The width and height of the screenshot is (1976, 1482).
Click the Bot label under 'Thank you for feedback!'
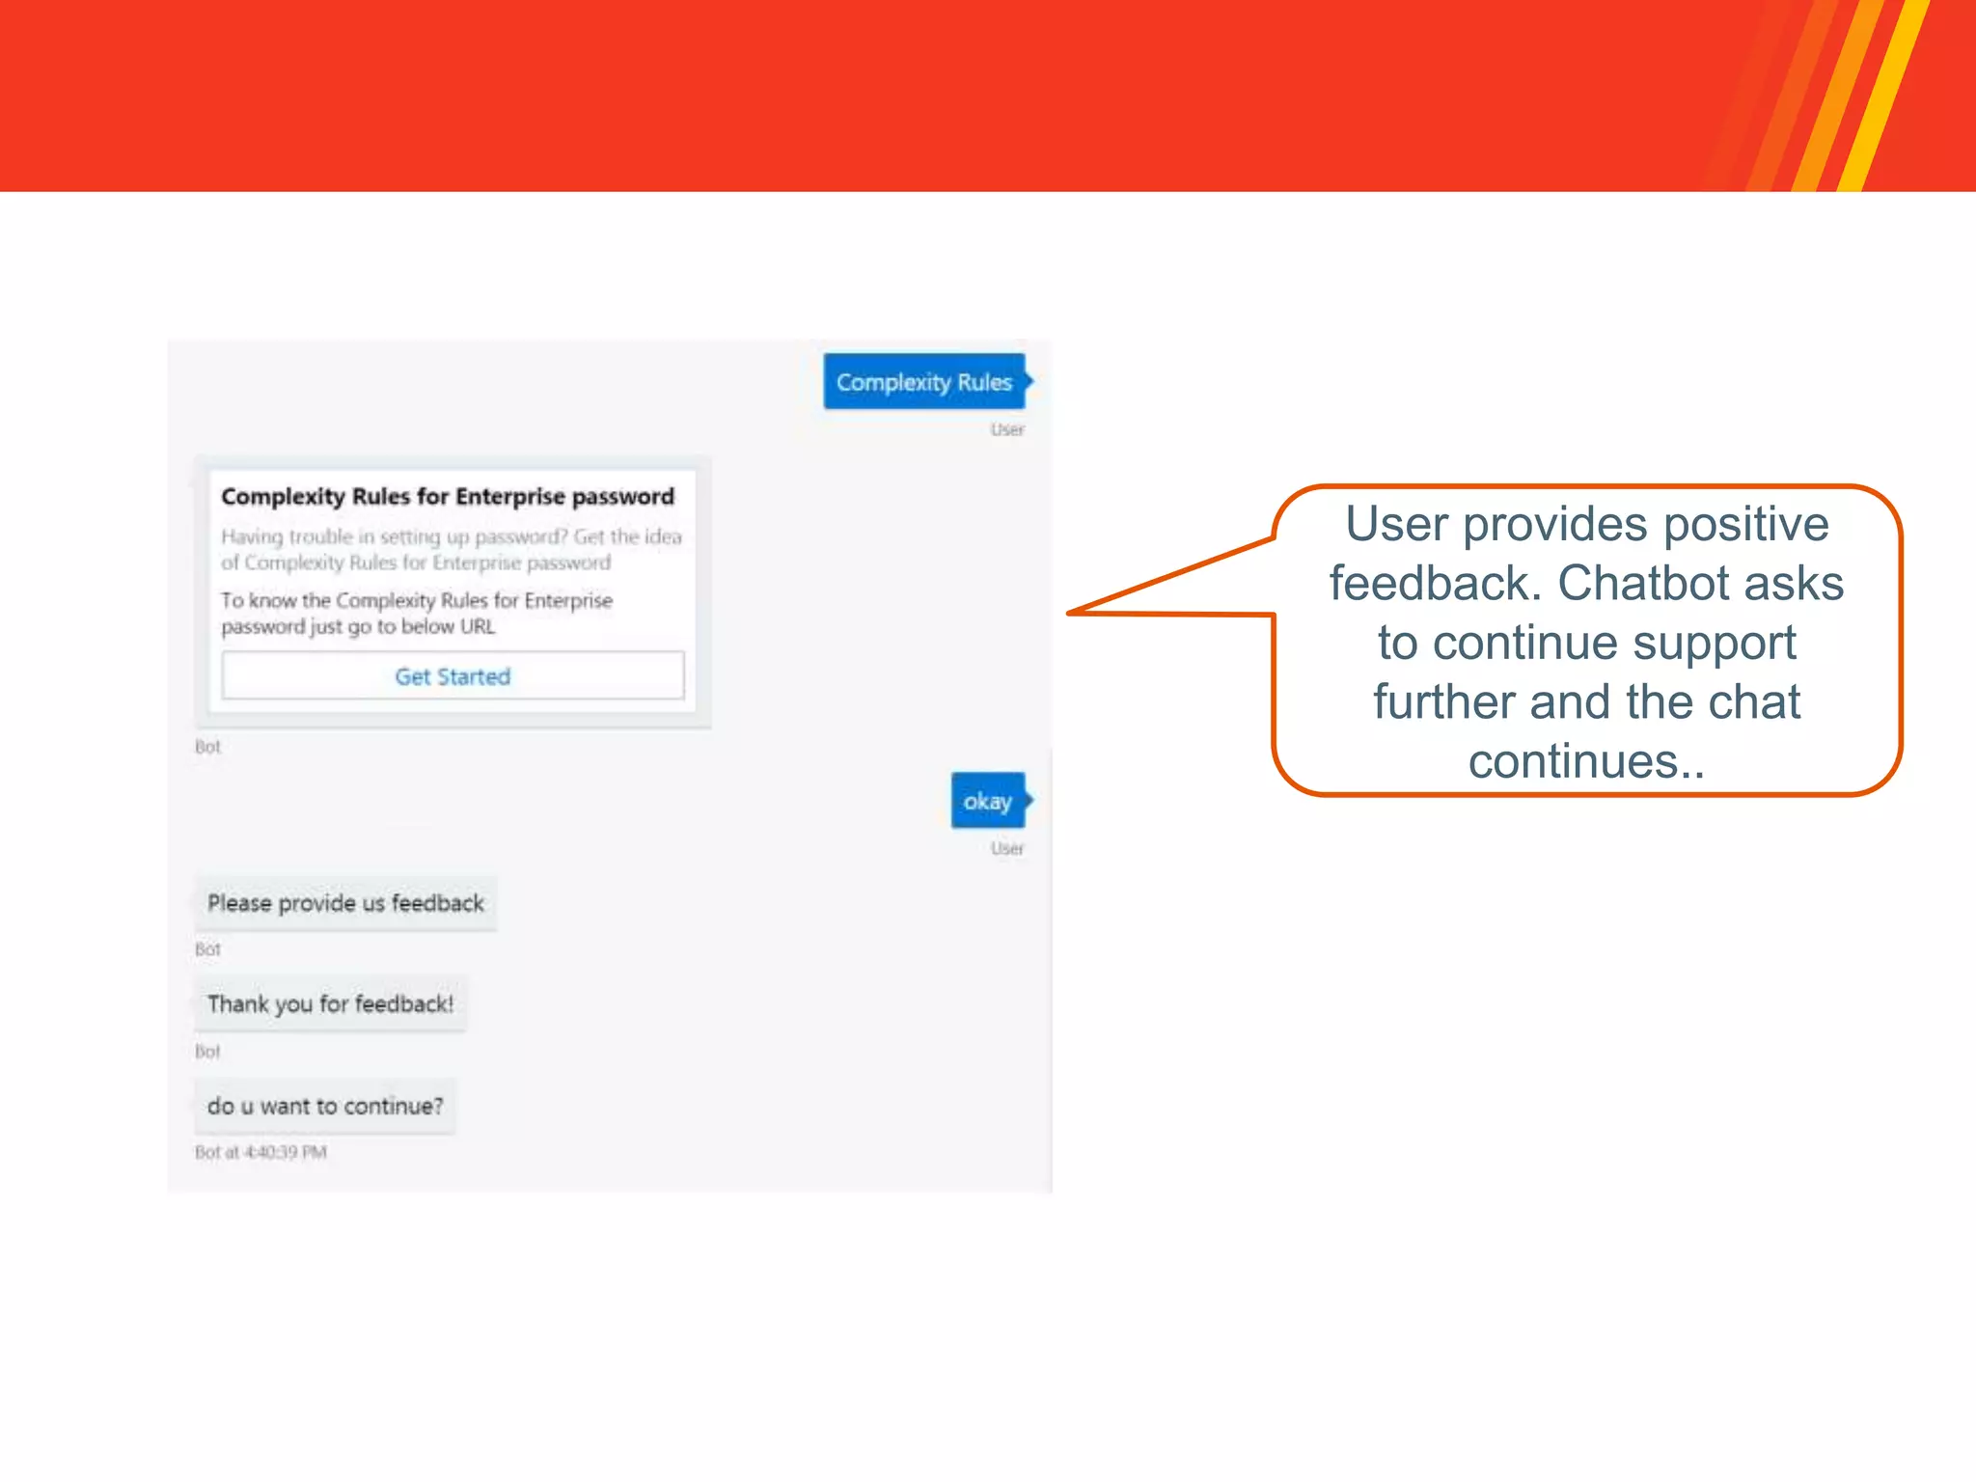[x=207, y=1051]
